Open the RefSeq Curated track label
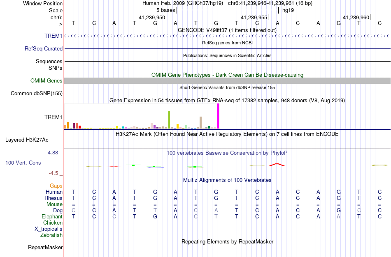 tap(44, 49)
